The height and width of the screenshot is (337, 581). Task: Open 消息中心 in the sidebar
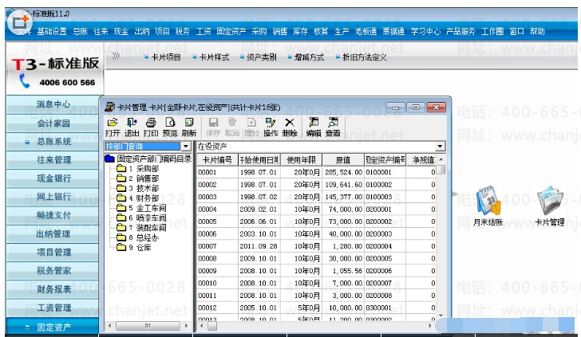tap(53, 104)
